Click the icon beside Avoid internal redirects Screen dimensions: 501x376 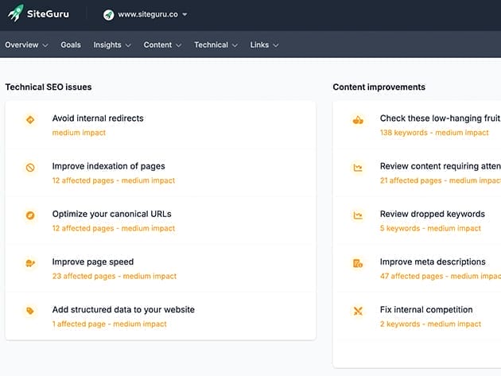(30, 120)
